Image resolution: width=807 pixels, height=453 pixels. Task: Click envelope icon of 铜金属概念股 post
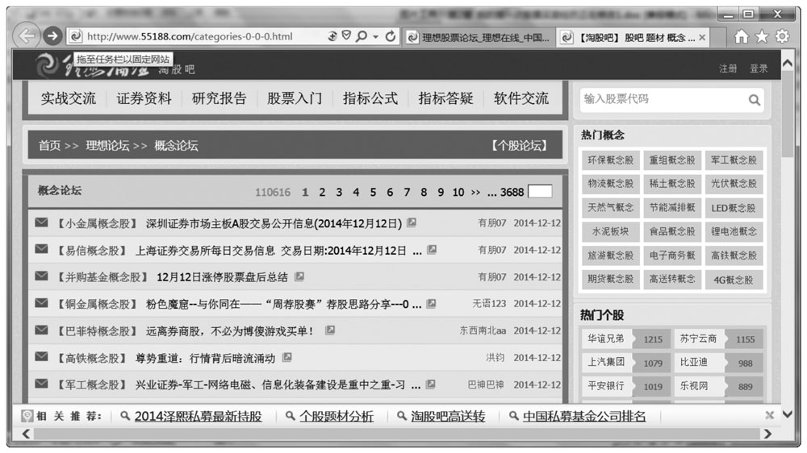click(x=42, y=303)
